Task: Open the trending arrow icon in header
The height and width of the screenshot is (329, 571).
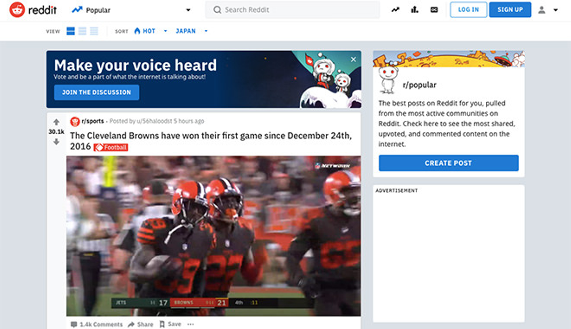Action: (395, 10)
